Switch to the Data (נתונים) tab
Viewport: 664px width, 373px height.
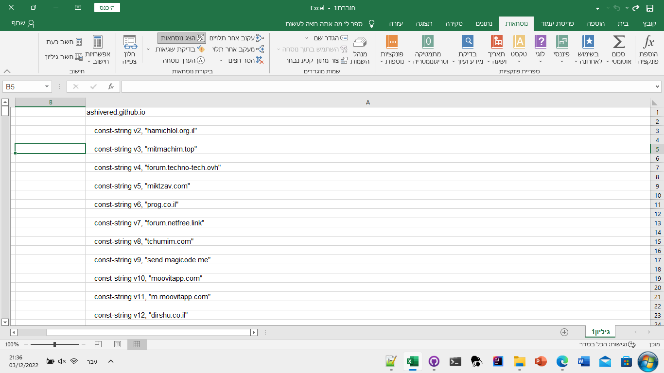point(484,23)
